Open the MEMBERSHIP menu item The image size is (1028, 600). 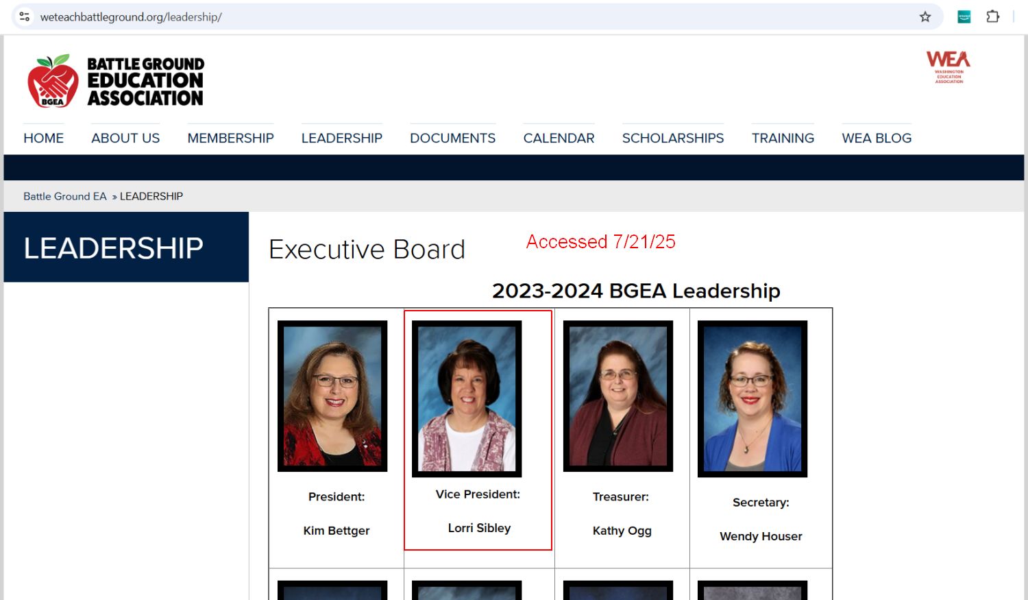(x=230, y=138)
